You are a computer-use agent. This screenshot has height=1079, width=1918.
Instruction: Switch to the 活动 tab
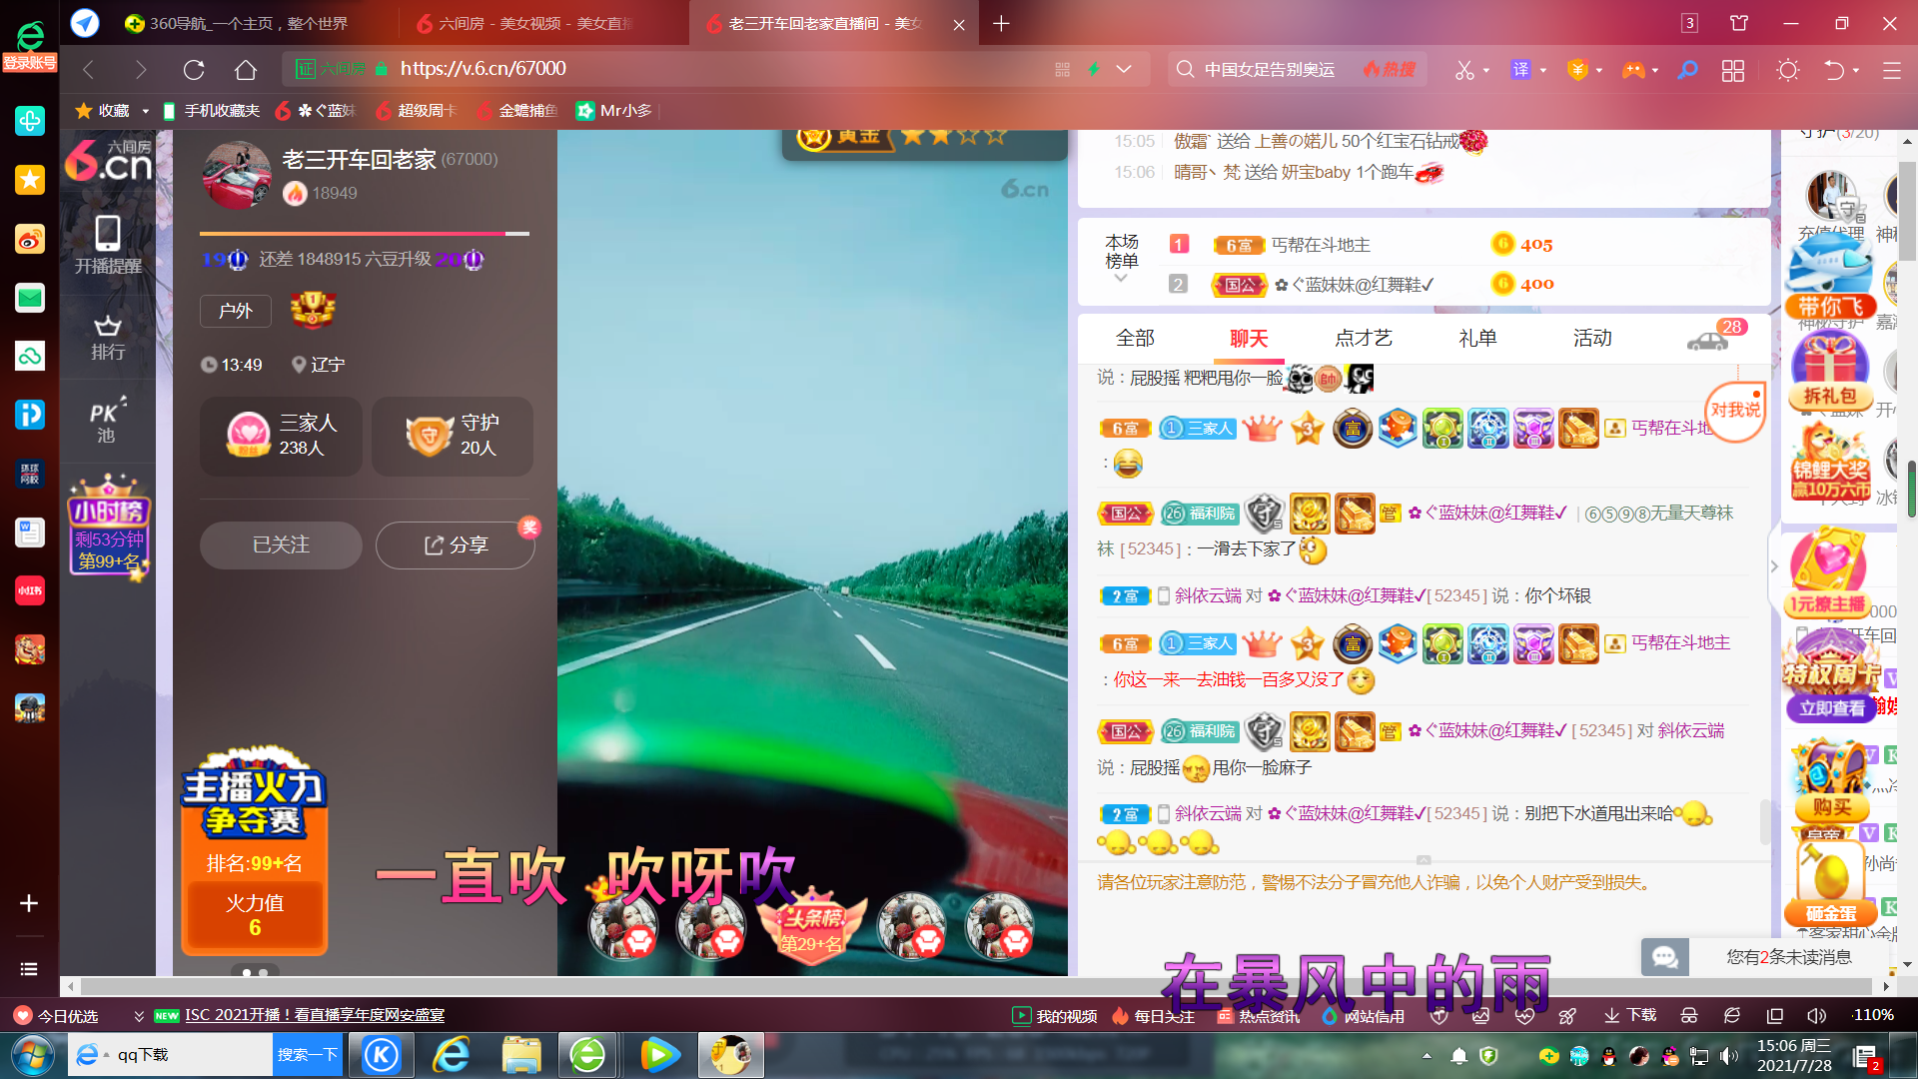1592,338
